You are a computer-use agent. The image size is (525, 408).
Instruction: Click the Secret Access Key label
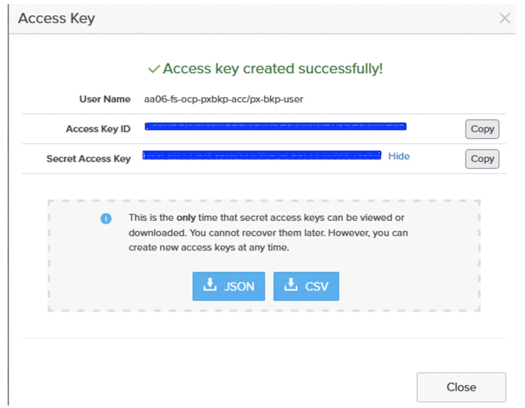click(88, 158)
